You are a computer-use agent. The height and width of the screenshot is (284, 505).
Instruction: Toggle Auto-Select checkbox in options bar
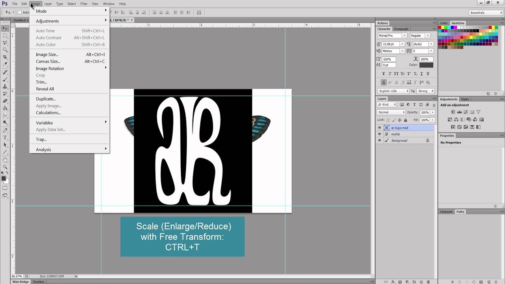[20, 12]
